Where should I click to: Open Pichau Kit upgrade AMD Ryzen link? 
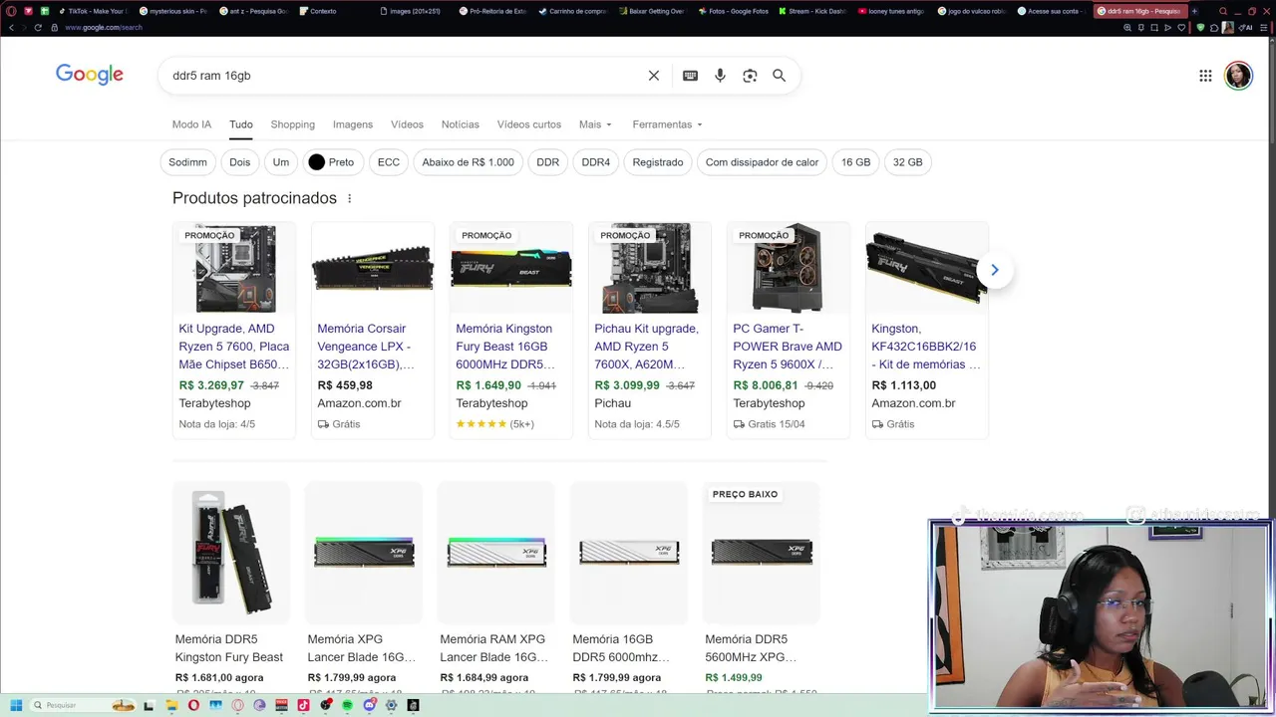tap(647, 347)
